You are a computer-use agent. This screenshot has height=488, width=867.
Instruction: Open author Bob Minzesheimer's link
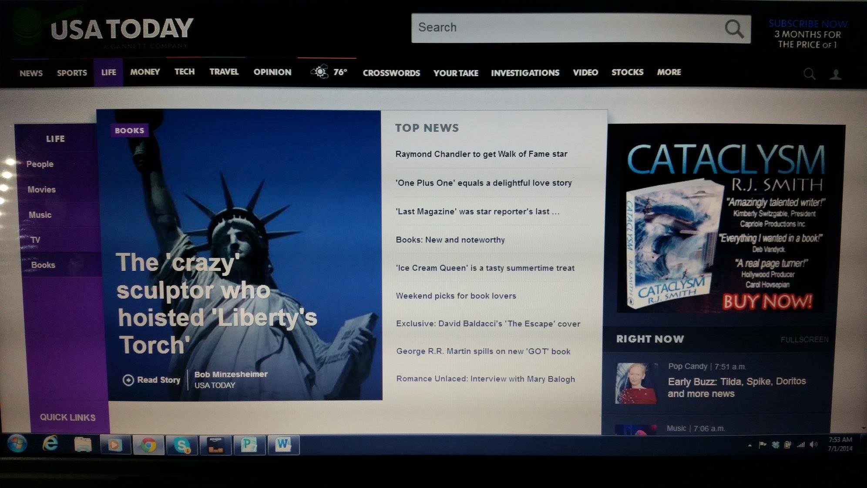coord(231,374)
